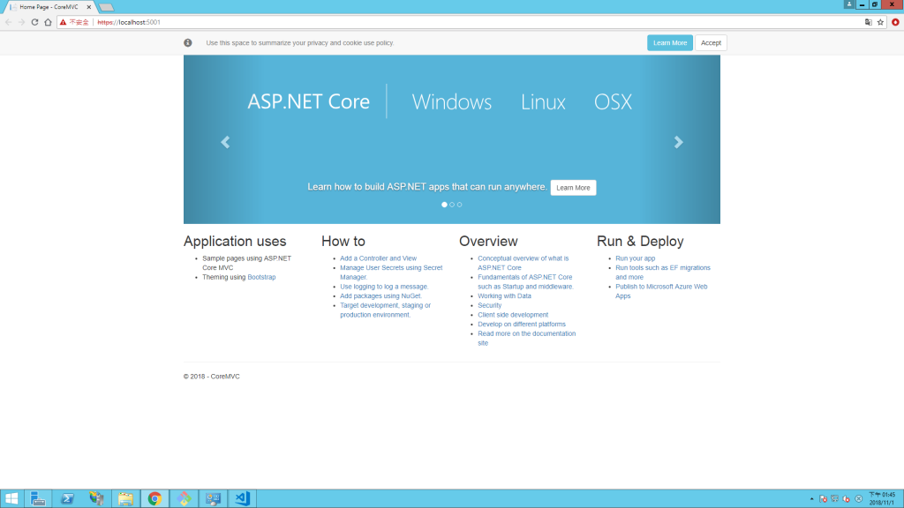Open 'Develop on different platforms' link

point(521,325)
